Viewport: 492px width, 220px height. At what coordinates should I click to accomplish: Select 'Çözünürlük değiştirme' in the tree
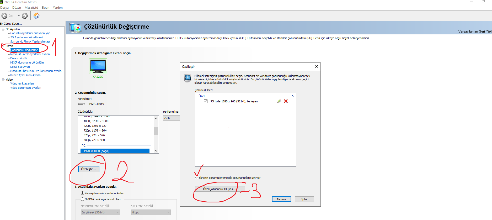24,50
